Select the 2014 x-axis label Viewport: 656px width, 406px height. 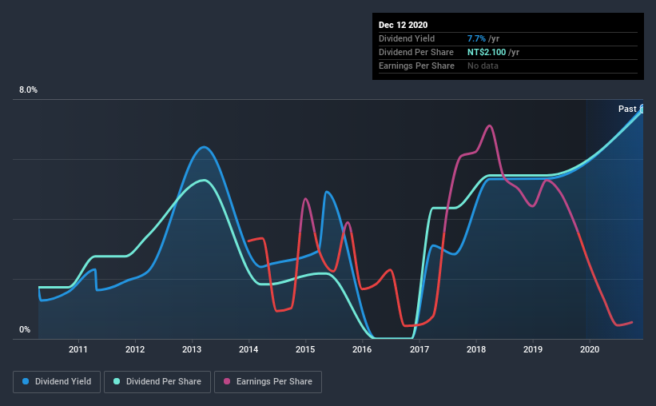248,349
